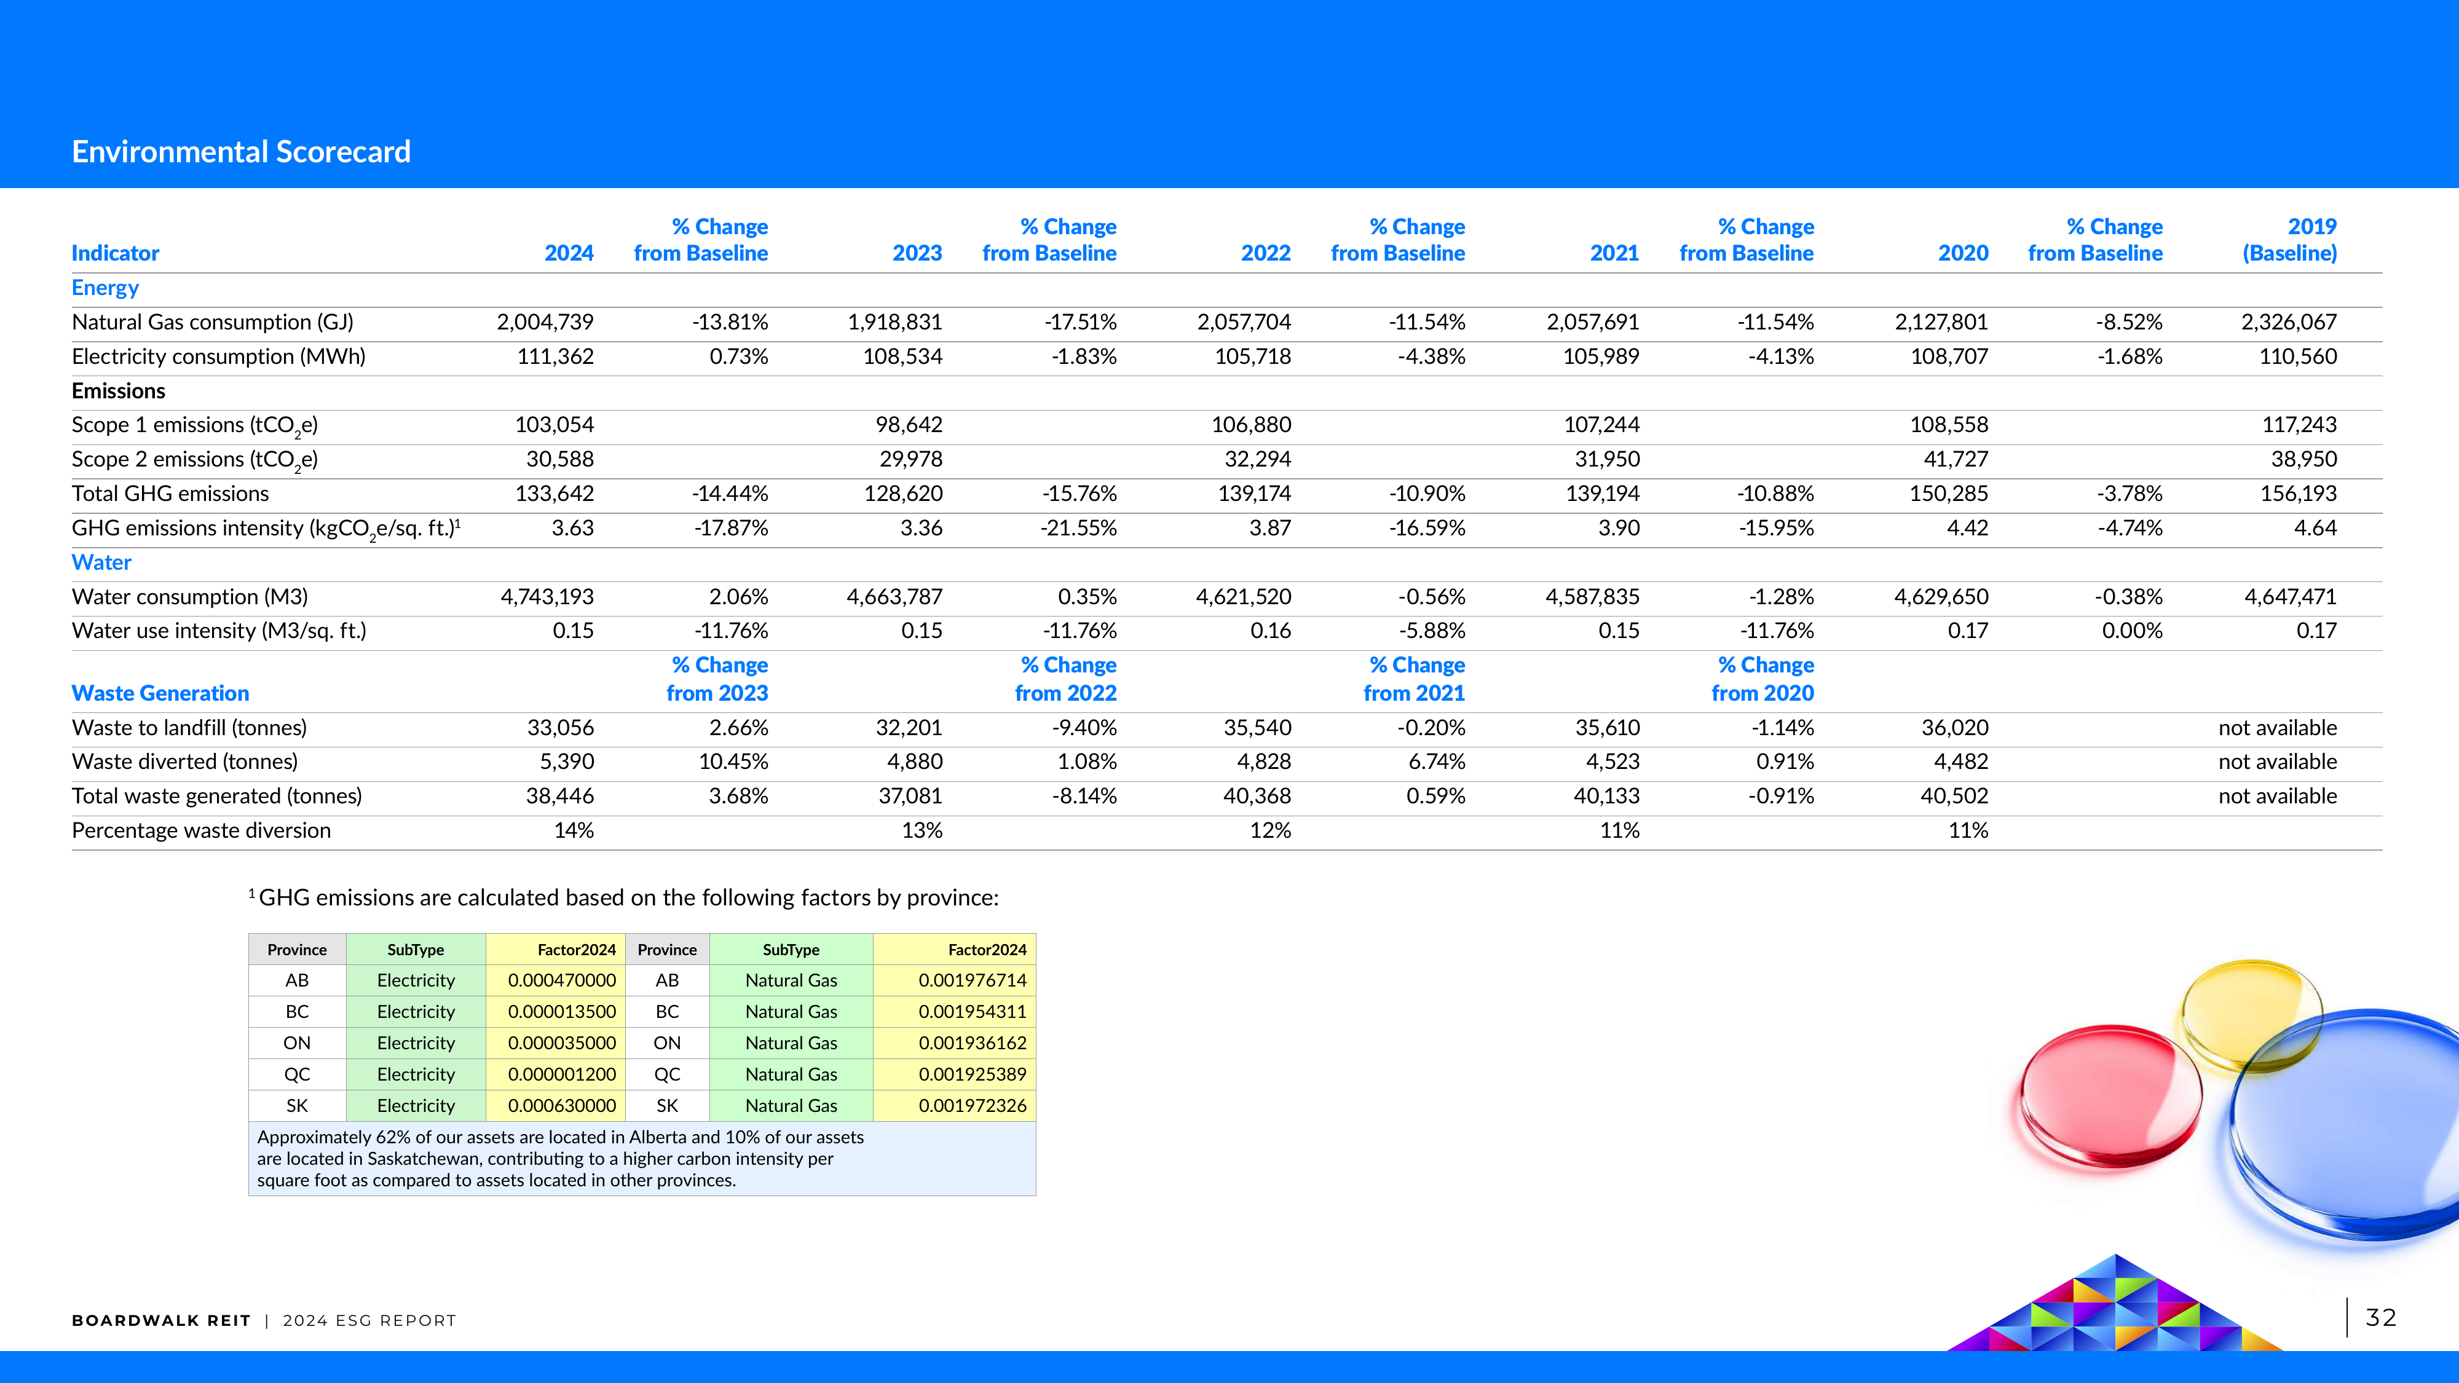This screenshot has height=1383, width=2459.
Task: Select ON Natural Gas factor 0.001936162
Action: click(973, 1042)
